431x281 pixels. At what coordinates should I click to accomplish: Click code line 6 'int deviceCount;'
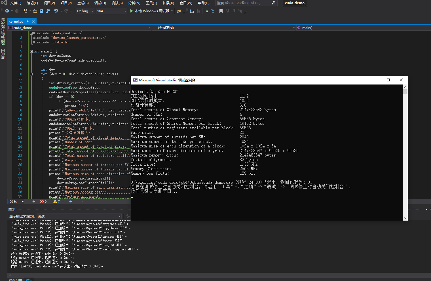tap(57, 56)
